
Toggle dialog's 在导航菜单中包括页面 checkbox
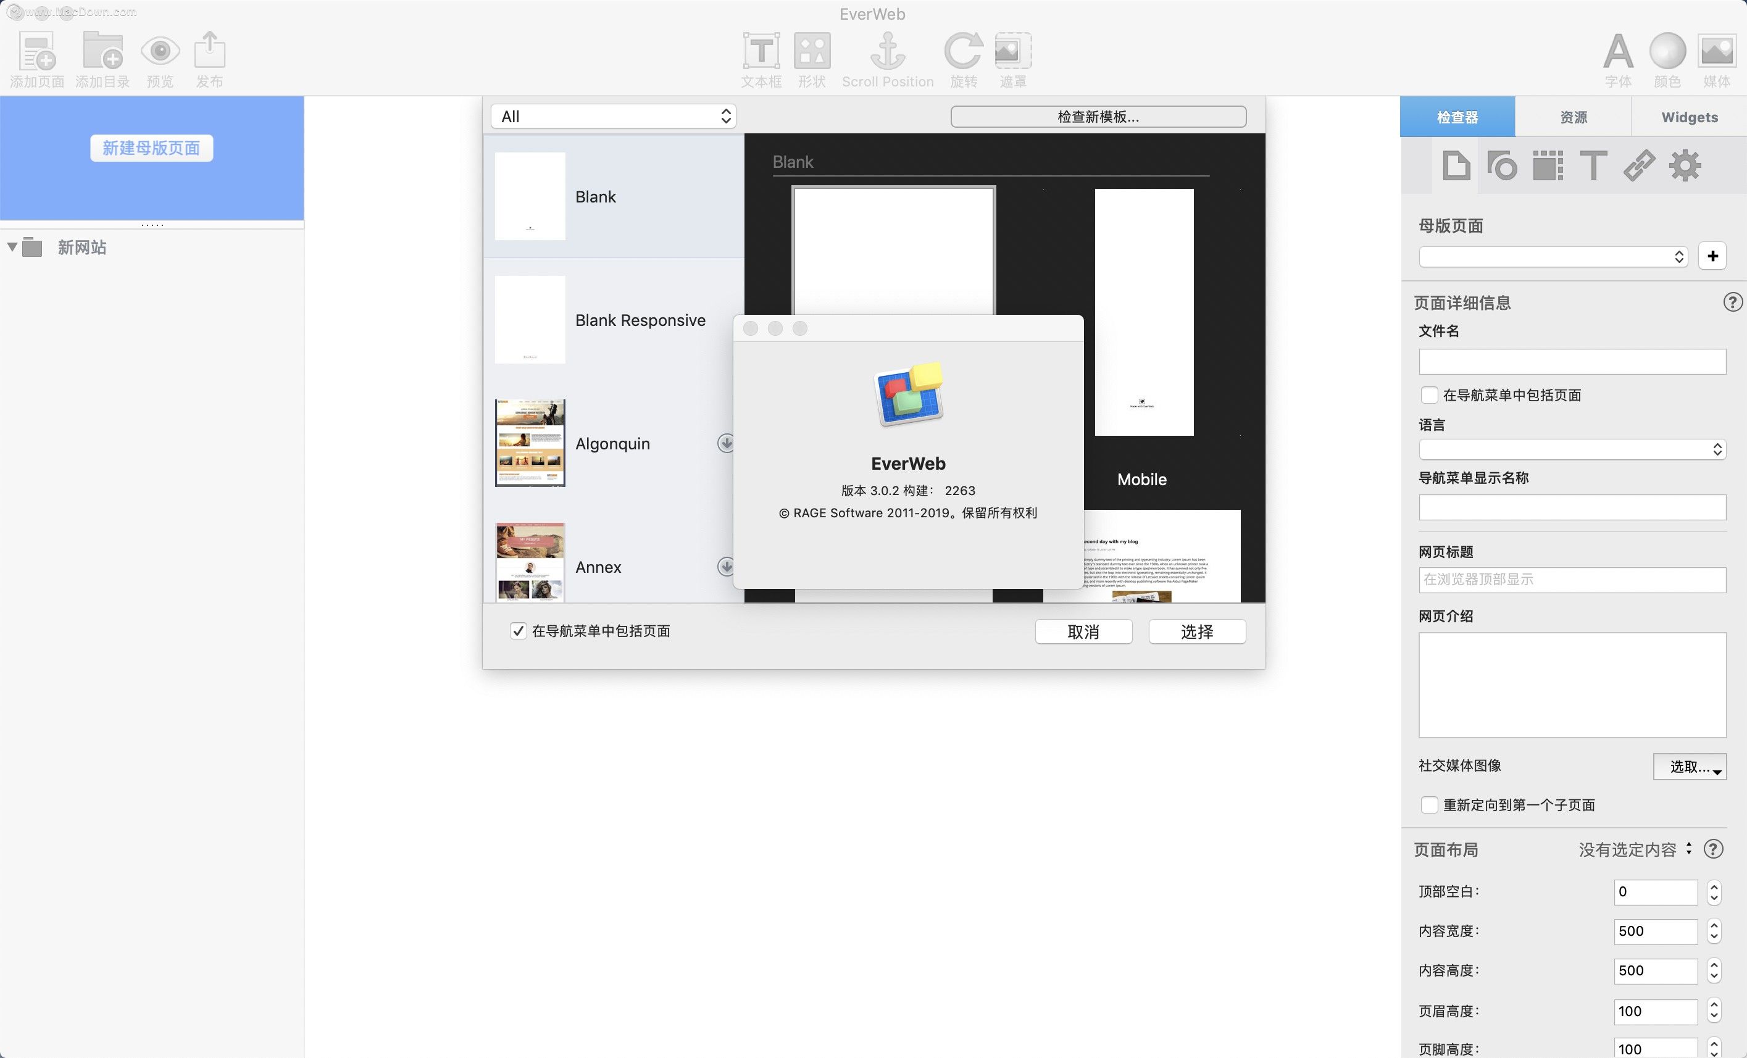(519, 631)
